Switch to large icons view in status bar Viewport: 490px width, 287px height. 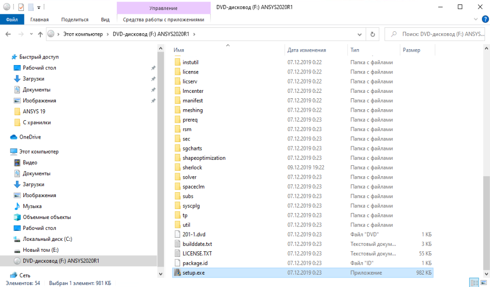coord(484,283)
